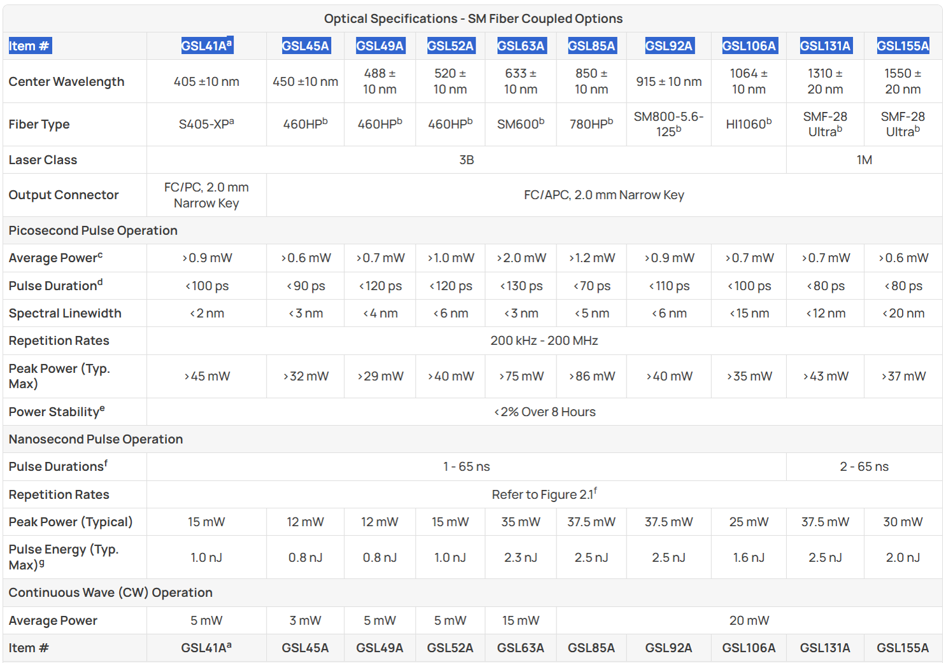Click the 'Power Stability' row label
946x663 pixels.
pyautogui.click(x=57, y=412)
